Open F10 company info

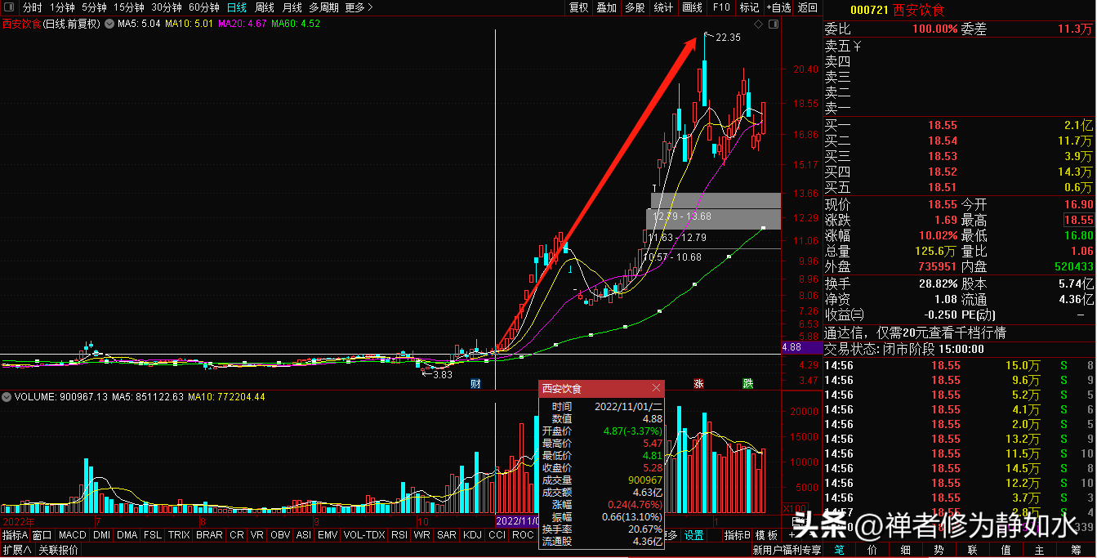pos(720,7)
